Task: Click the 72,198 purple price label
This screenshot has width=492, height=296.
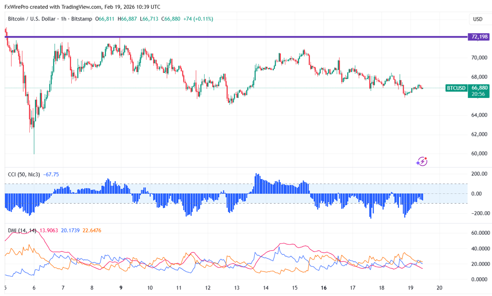Action: point(479,37)
